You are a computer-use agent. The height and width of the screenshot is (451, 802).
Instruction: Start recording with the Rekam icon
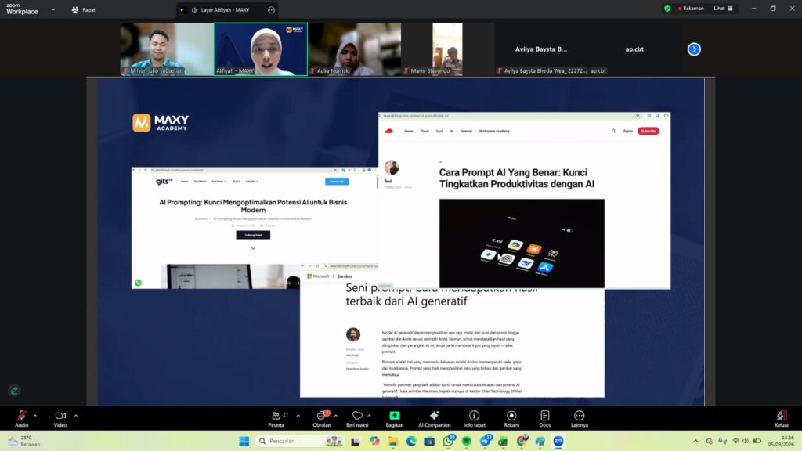(511, 417)
